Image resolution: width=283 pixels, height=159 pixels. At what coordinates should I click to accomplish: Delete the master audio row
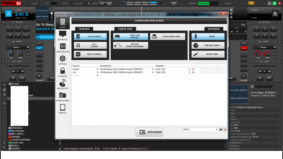193,69
